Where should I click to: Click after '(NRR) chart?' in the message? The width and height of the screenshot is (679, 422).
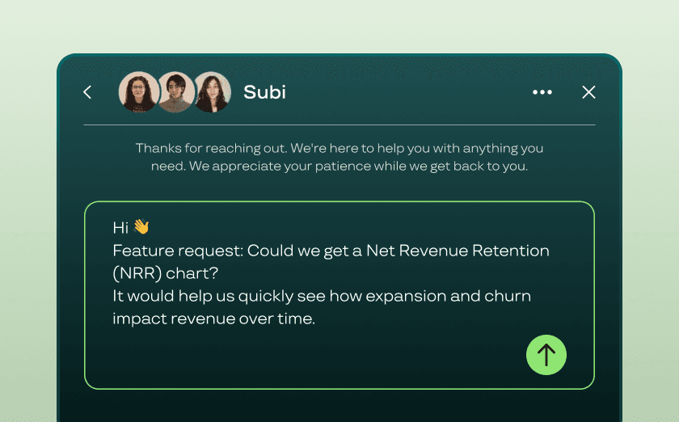pyautogui.click(x=219, y=273)
